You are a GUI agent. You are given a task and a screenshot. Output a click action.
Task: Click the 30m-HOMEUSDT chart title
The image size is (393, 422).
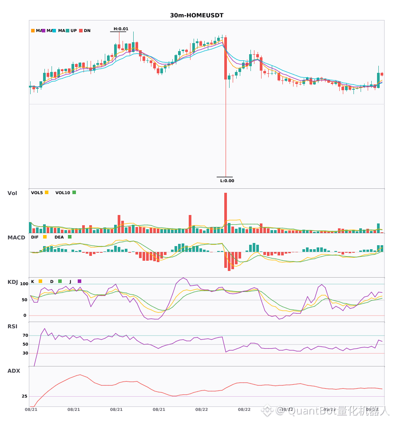[197, 16]
